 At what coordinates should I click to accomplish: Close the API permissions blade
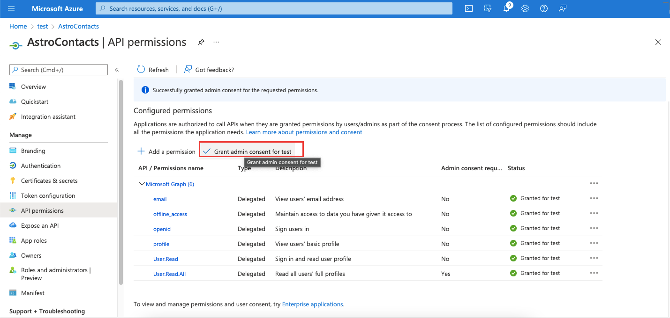[x=658, y=42]
